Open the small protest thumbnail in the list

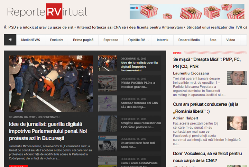[x=107, y=63]
